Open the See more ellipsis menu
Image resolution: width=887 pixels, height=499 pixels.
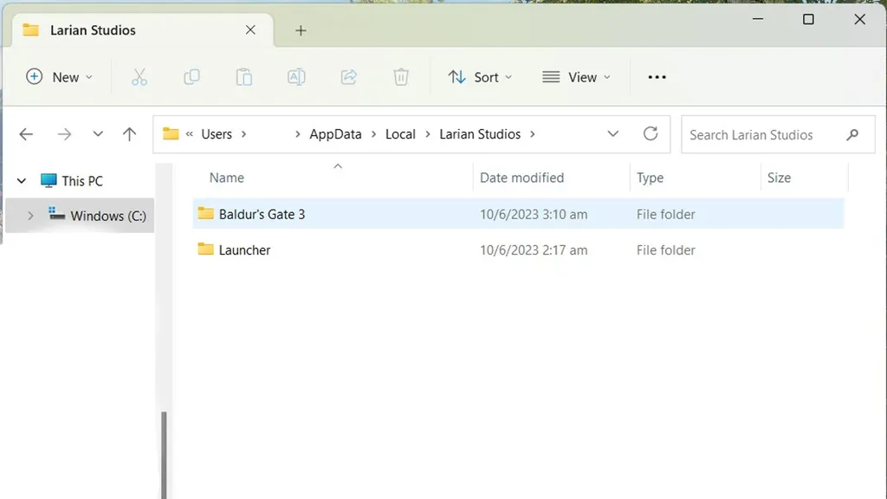click(x=657, y=77)
